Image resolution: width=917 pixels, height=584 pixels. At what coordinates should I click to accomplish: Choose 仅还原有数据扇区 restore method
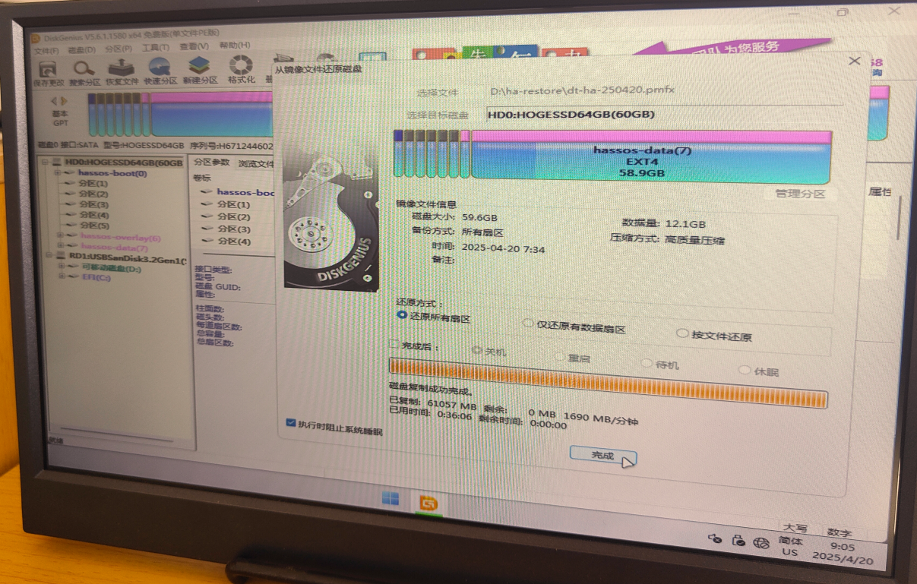[x=529, y=324]
